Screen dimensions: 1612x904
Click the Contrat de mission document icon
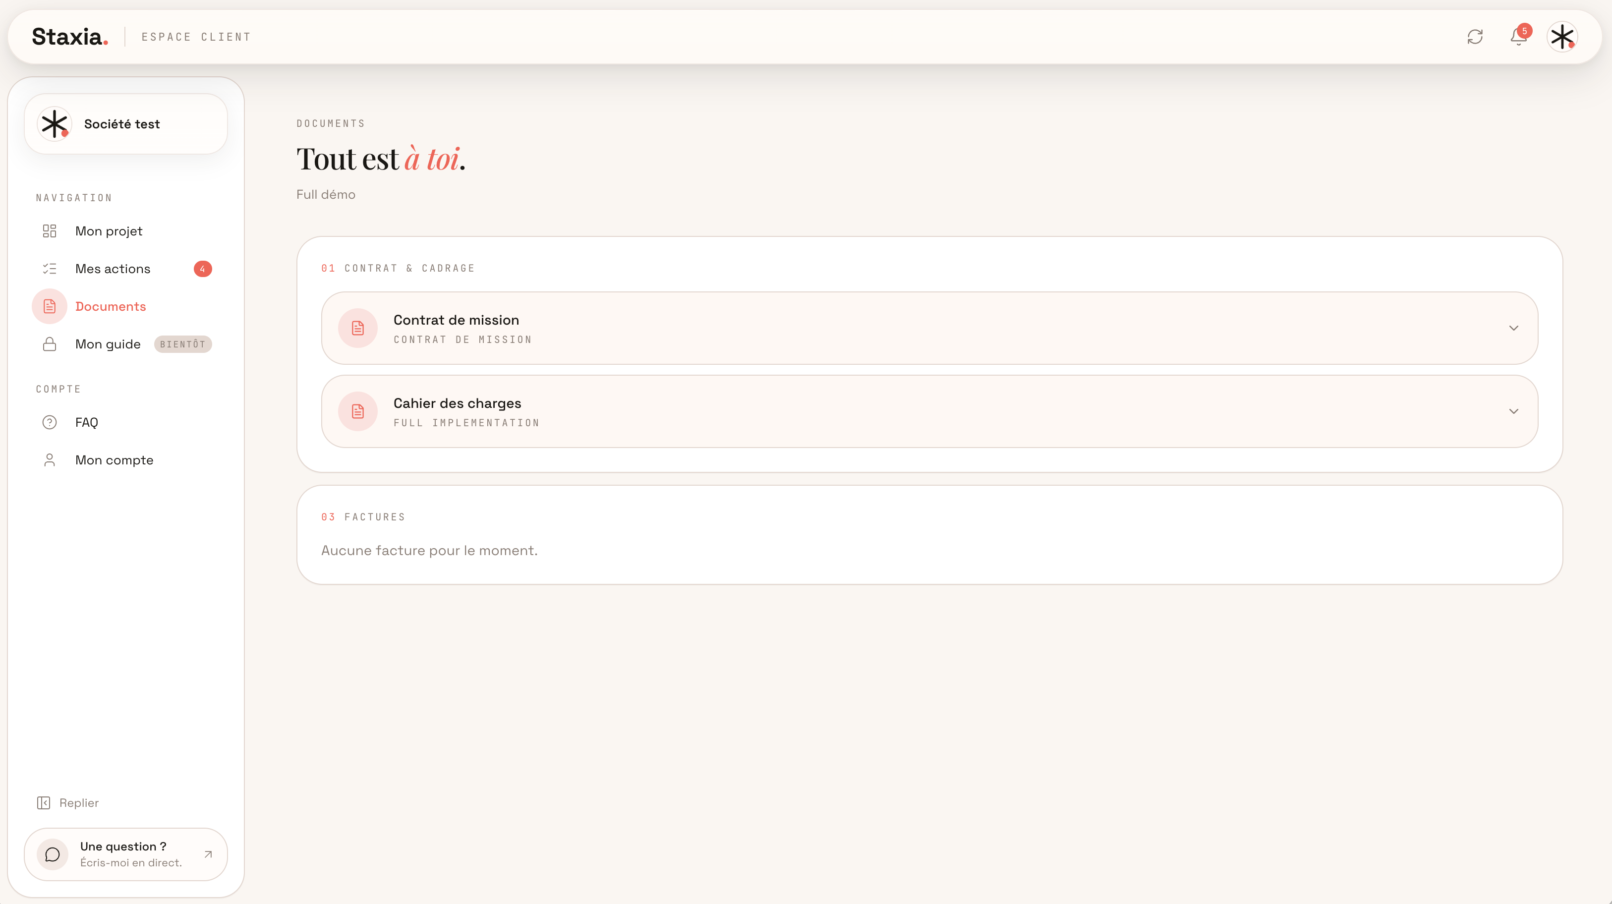pos(358,328)
